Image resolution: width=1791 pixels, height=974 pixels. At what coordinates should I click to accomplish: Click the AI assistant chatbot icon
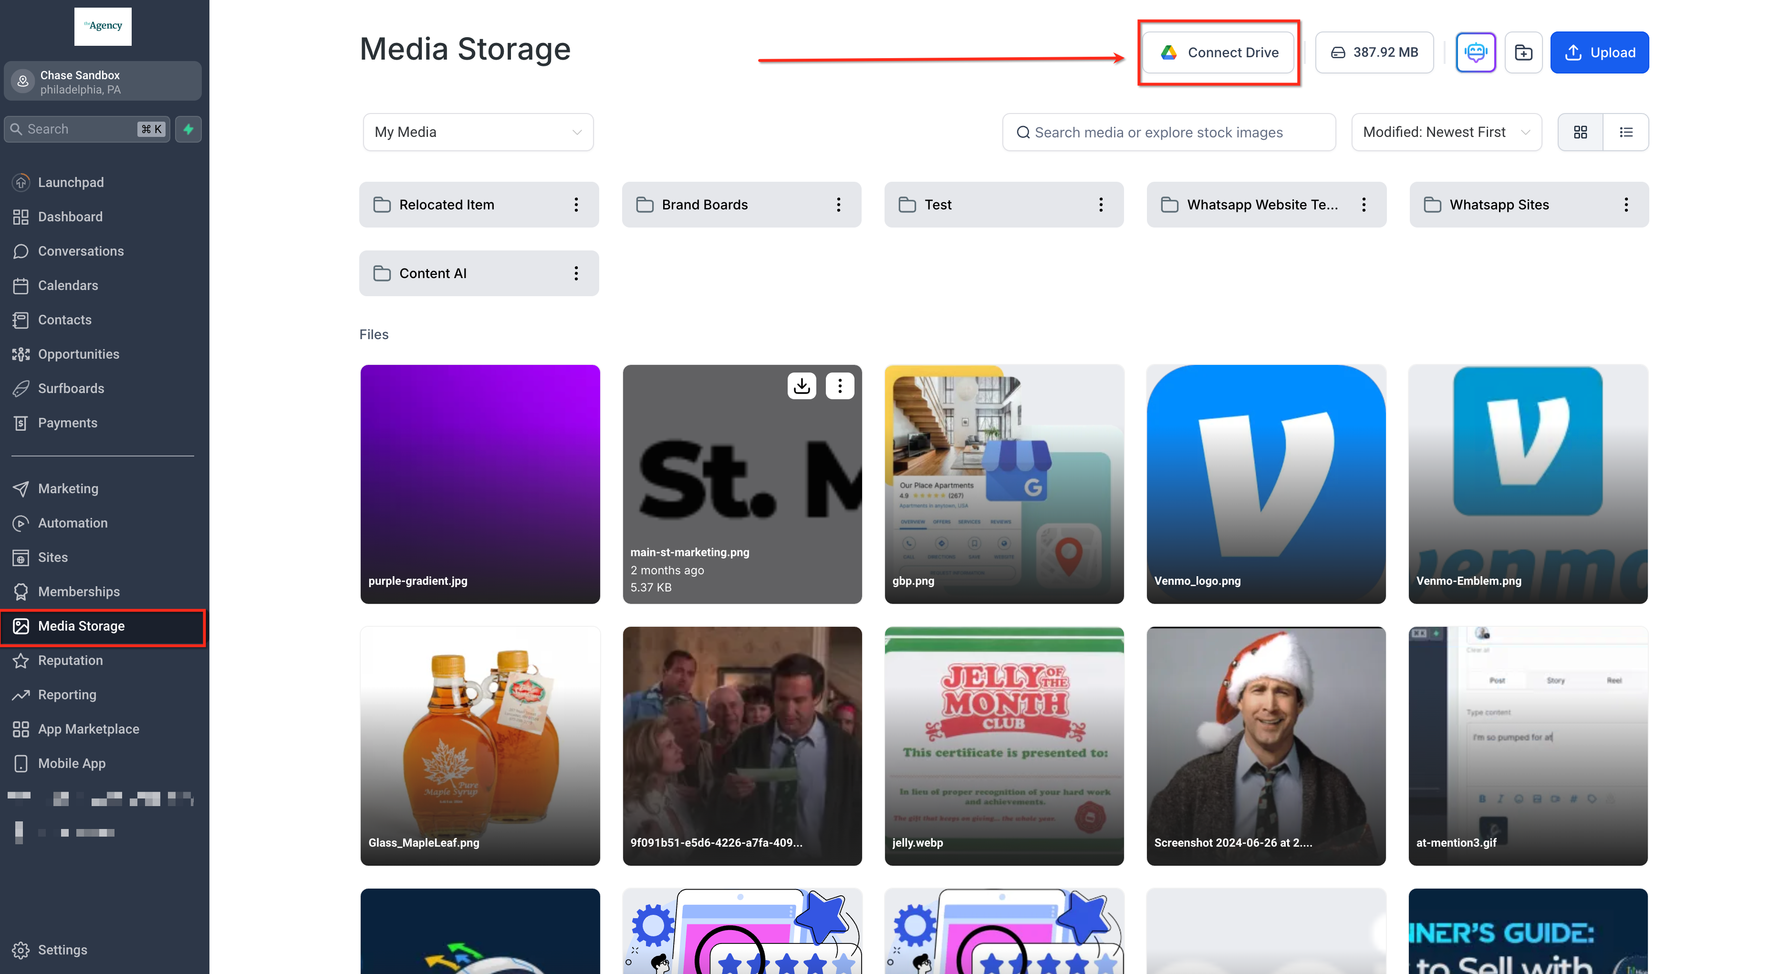tap(1475, 52)
